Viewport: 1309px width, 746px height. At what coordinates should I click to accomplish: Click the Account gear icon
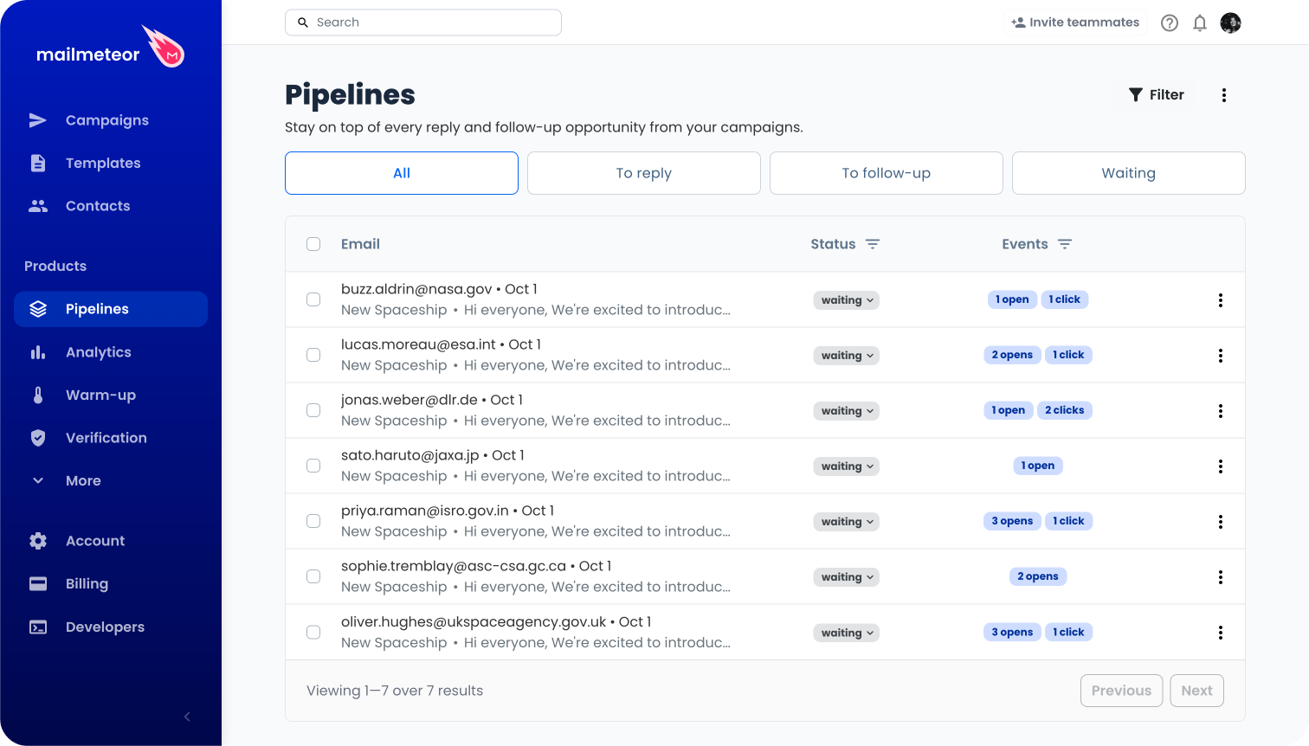[x=37, y=541]
